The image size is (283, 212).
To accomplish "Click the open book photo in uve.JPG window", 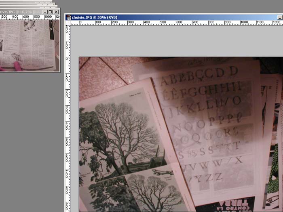I will point(30,45).
